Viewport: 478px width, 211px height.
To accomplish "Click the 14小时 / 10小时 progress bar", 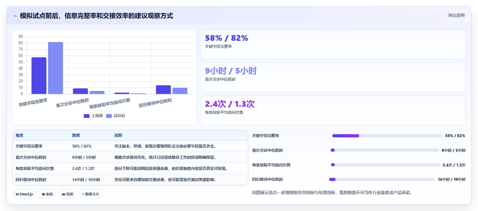I will pyautogui.click(x=382, y=179).
